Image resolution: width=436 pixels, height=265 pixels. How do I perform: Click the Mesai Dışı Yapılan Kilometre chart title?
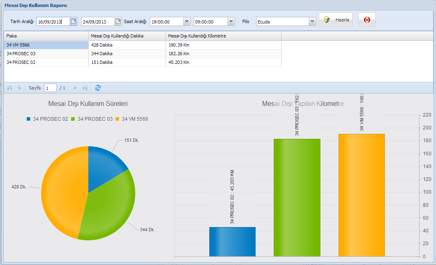point(303,104)
